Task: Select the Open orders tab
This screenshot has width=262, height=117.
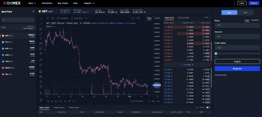Action: tap(44, 108)
